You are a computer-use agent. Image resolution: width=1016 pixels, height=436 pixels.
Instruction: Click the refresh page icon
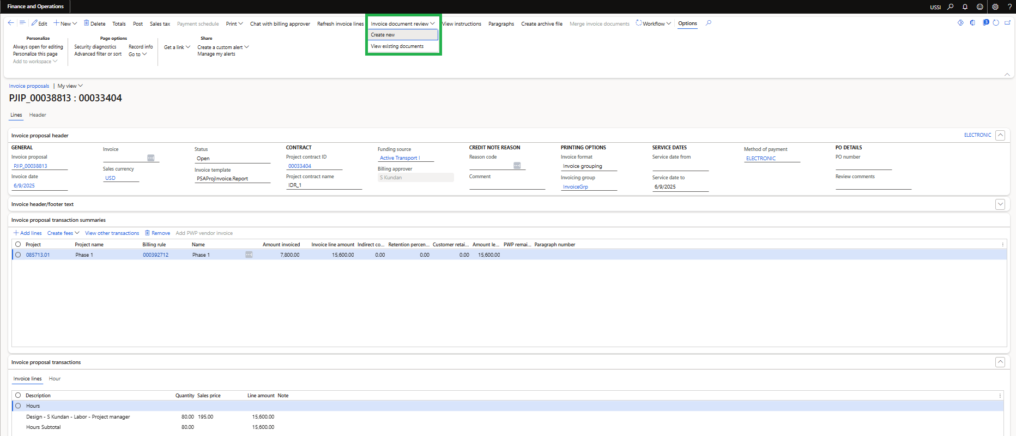pyautogui.click(x=996, y=23)
